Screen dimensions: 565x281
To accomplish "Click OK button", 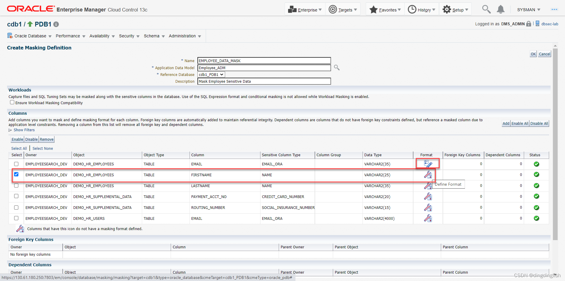I will [x=533, y=54].
